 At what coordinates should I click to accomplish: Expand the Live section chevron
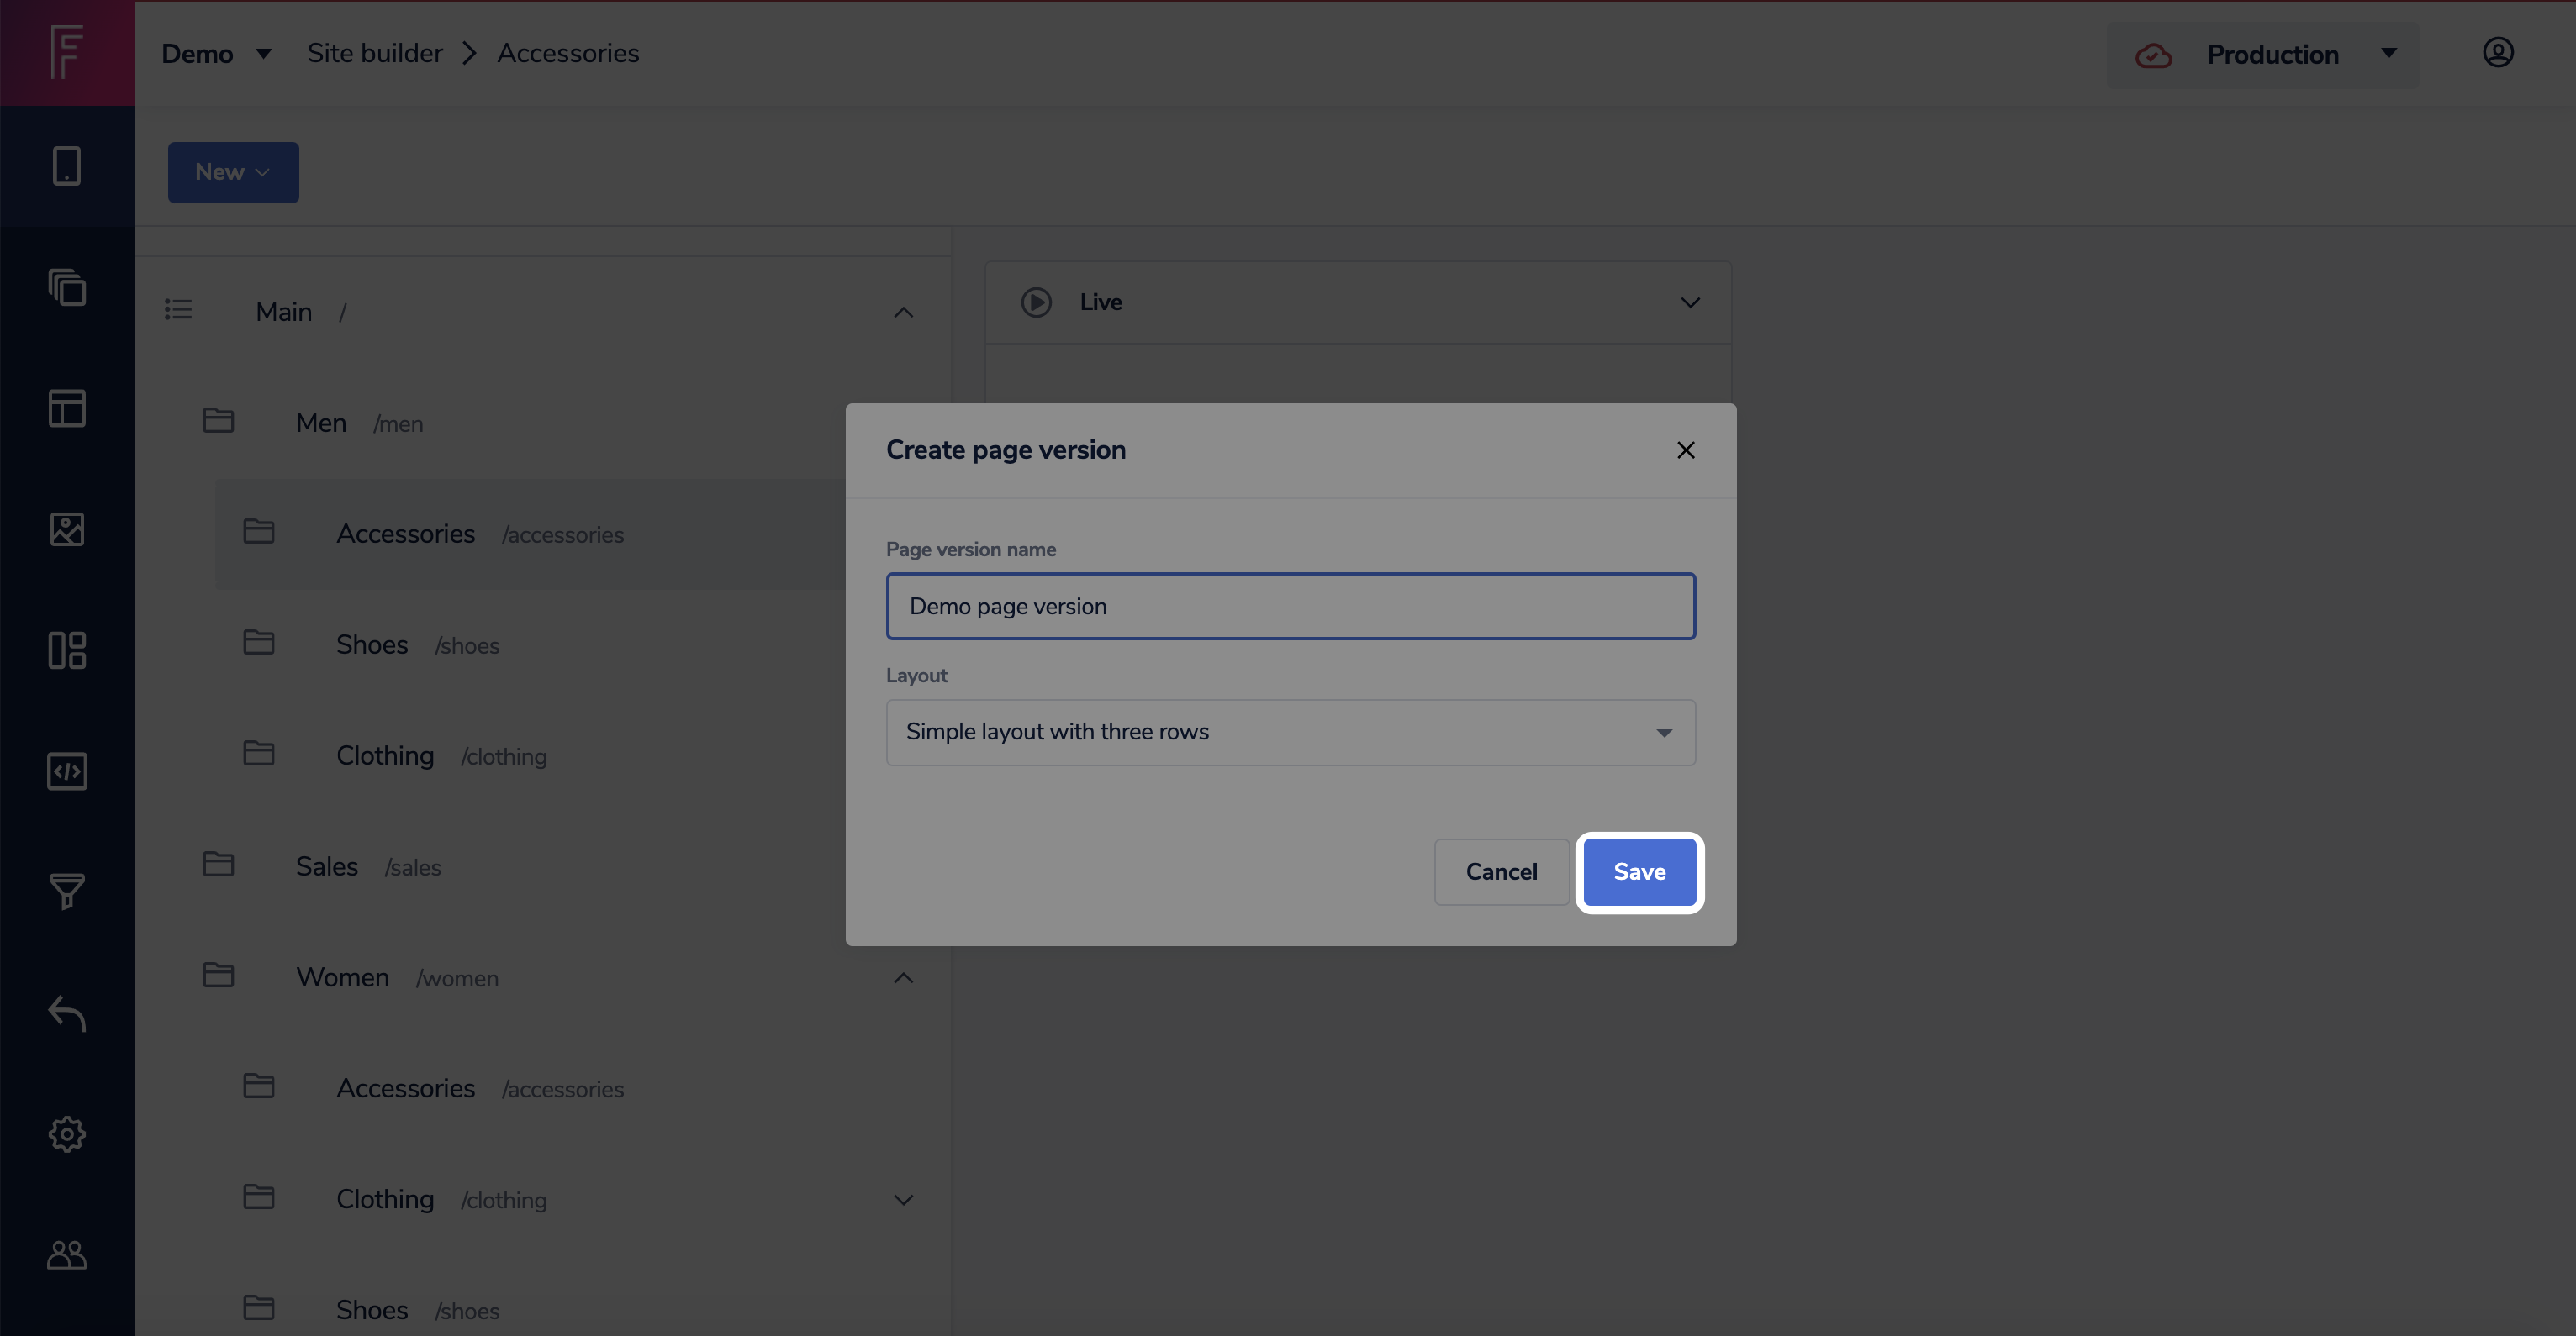click(1690, 302)
